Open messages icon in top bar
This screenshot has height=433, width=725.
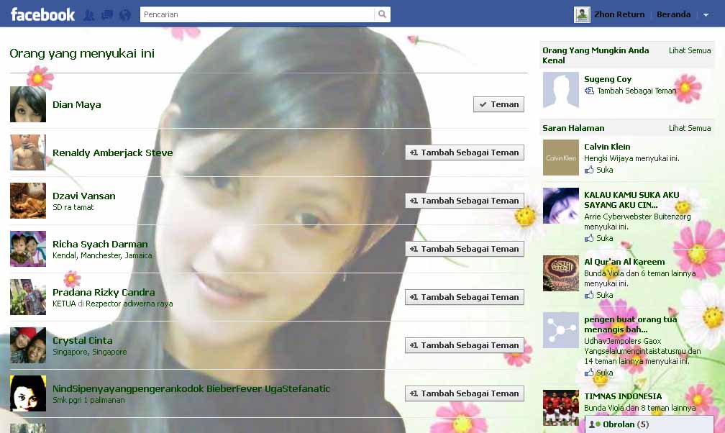click(106, 15)
